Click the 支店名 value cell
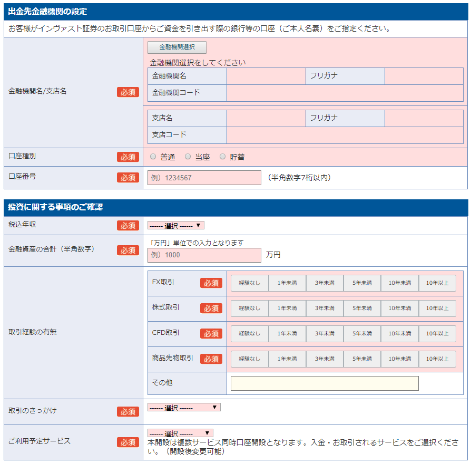 266,118
